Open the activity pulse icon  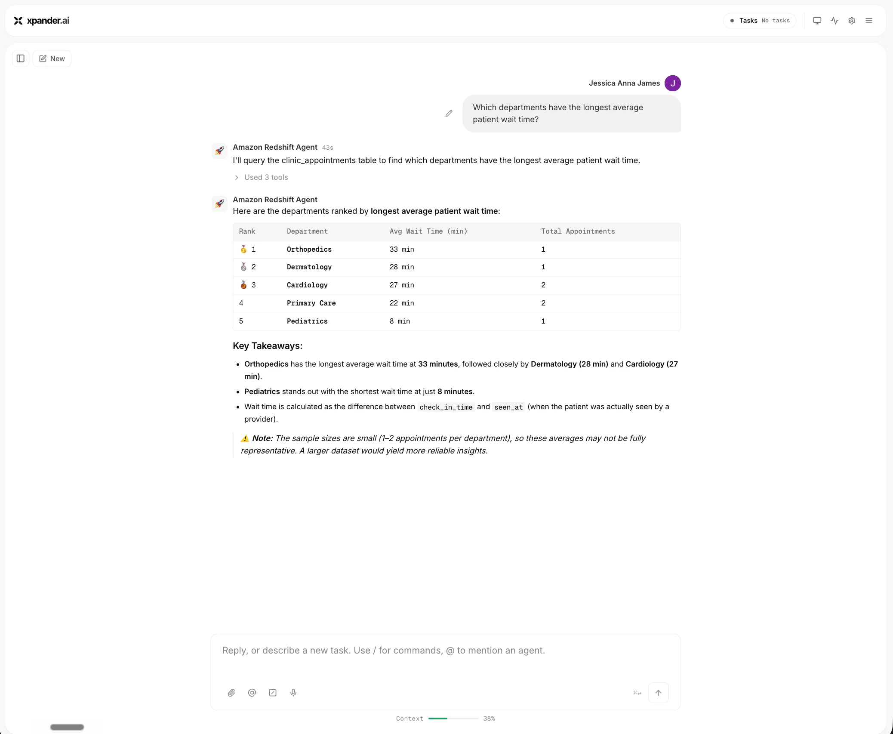834,21
